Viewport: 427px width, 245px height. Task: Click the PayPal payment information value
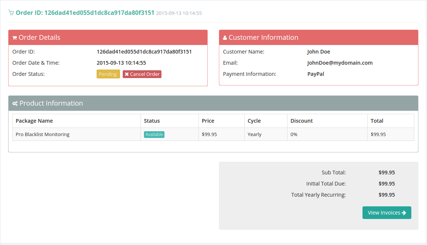[315, 74]
